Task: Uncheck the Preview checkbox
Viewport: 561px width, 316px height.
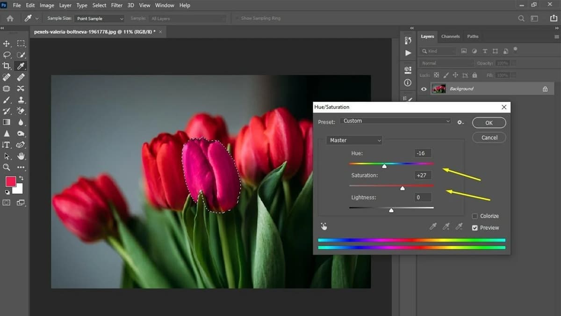Action: coord(475,228)
